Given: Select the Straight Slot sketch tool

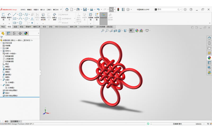Looking at the screenshot, I should [x=15, y=23].
